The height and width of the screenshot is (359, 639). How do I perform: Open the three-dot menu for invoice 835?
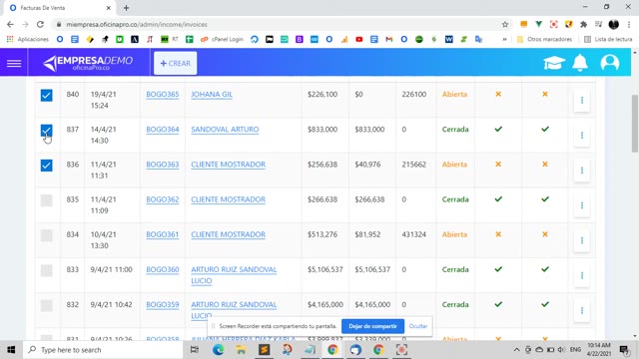pyautogui.click(x=581, y=204)
